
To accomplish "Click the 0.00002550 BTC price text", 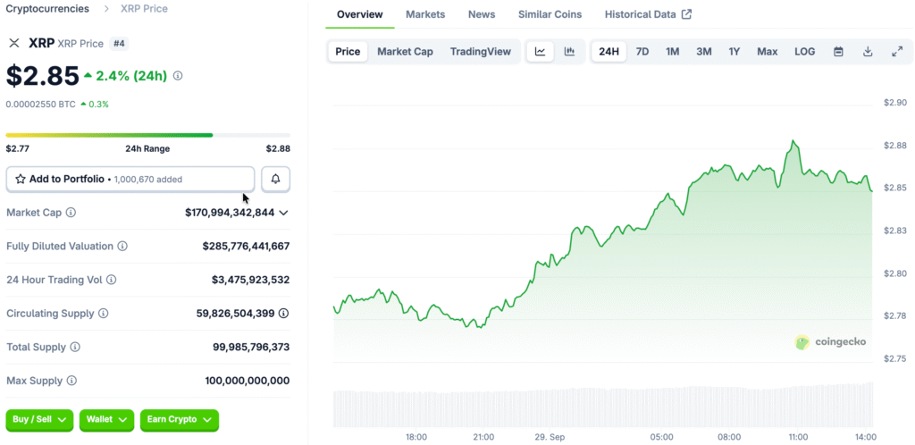I will 41,105.
